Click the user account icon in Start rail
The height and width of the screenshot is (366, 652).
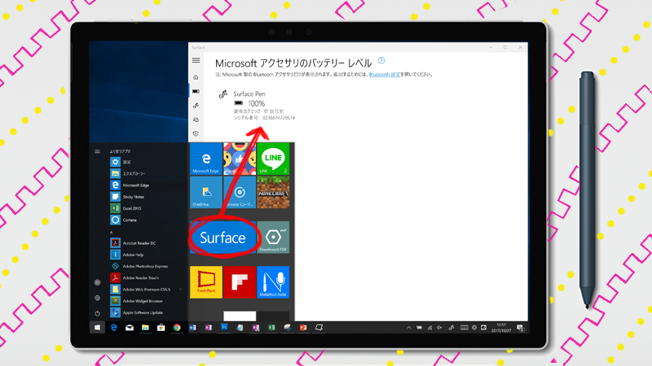[97, 282]
